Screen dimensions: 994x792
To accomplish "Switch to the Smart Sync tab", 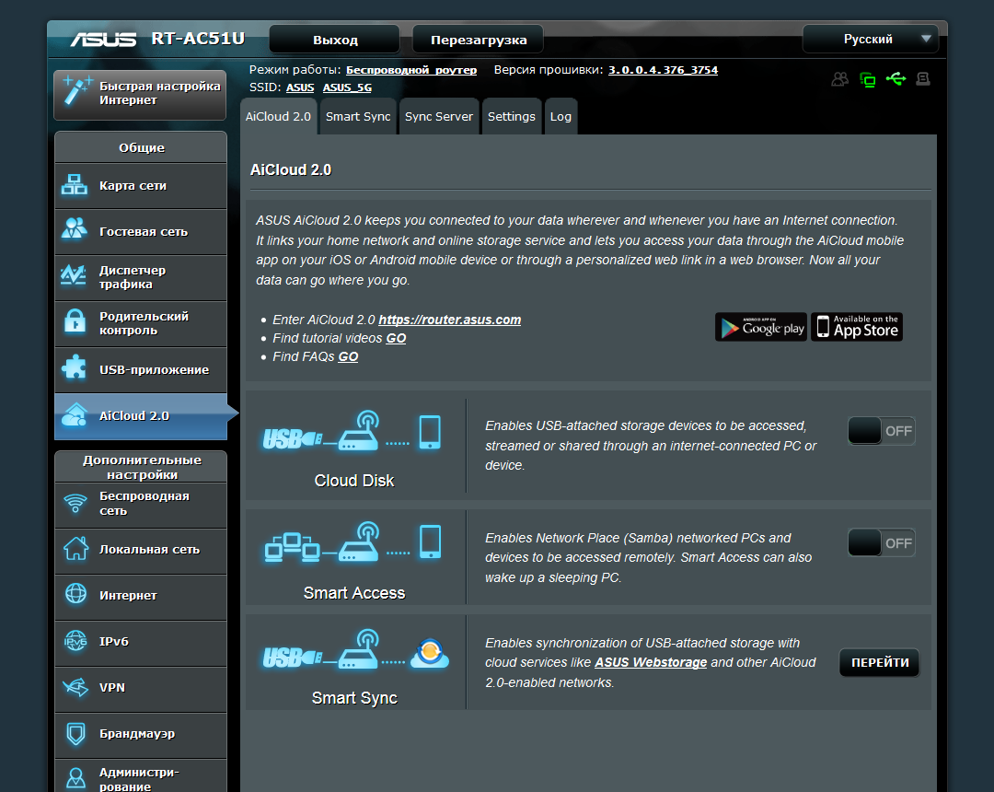I will tap(358, 117).
